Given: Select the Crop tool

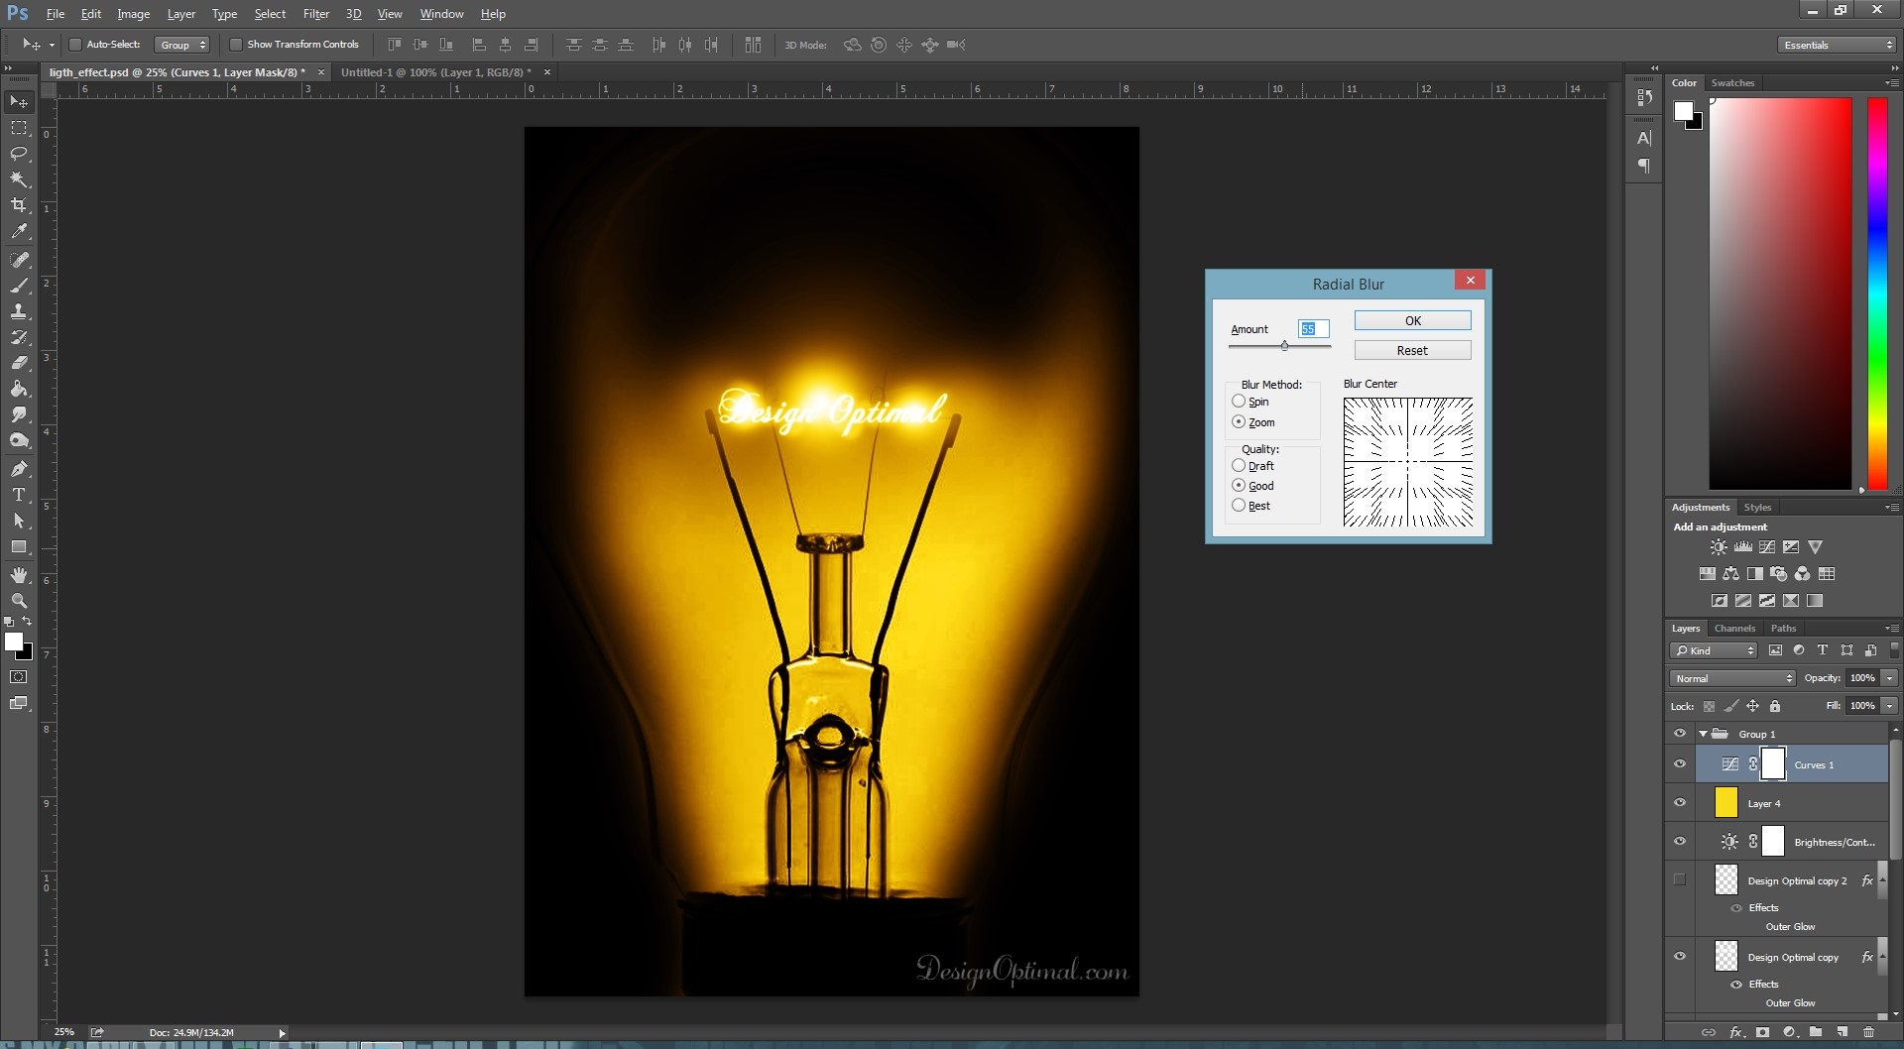Looking at the screenshot, I should click(x=19, y=205).
